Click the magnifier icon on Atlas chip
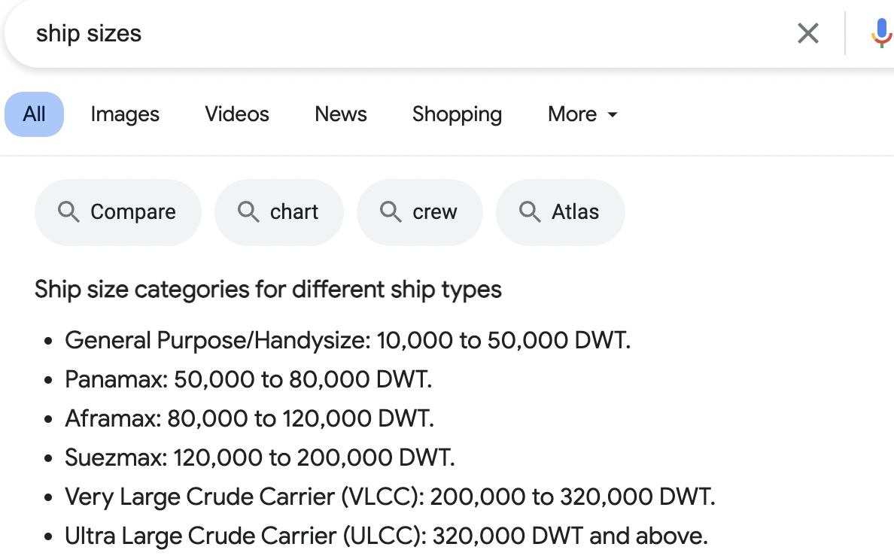Viewport: 894px width, 559px height. coord(530,212)
